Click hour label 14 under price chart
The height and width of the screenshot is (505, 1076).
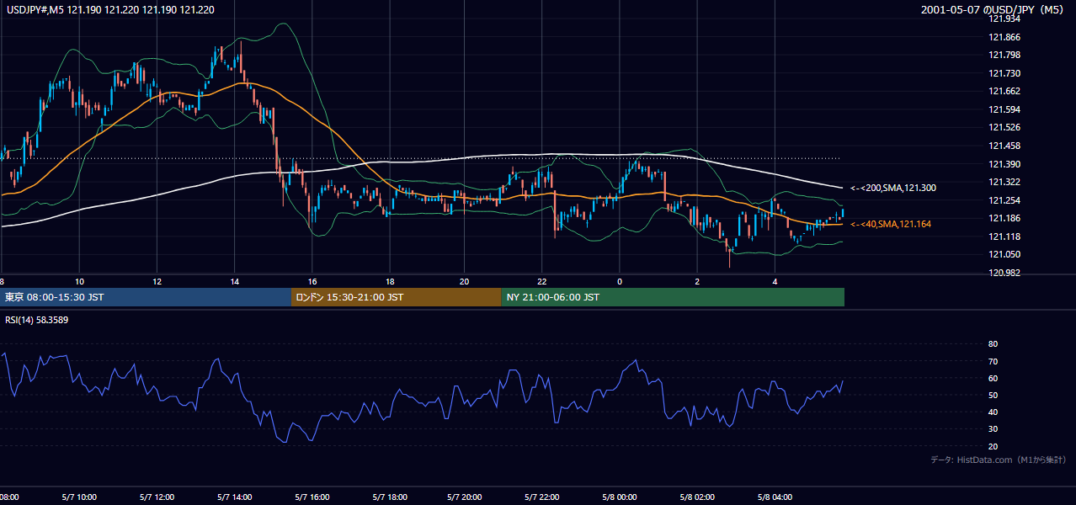coord(234,281)
